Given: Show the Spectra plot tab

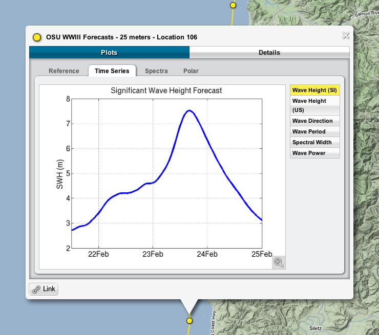Looking at the screenshot, I should [156, 71].
